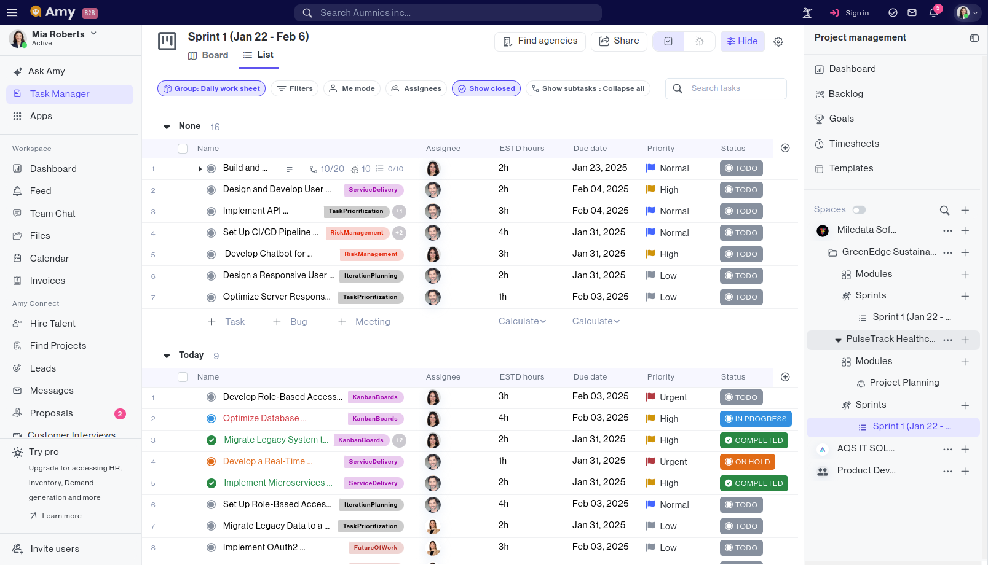988x565 pixels.
Task: Click the ON HOLD status badge
Action: (x=748, y=462)
